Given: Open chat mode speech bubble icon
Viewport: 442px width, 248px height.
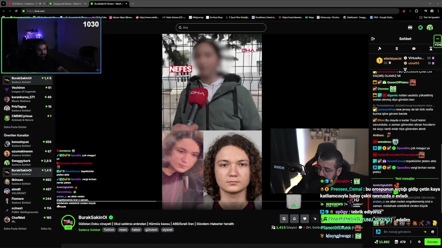Looking at the screenshot, I should pyautogui.click(x=414, y=49).
